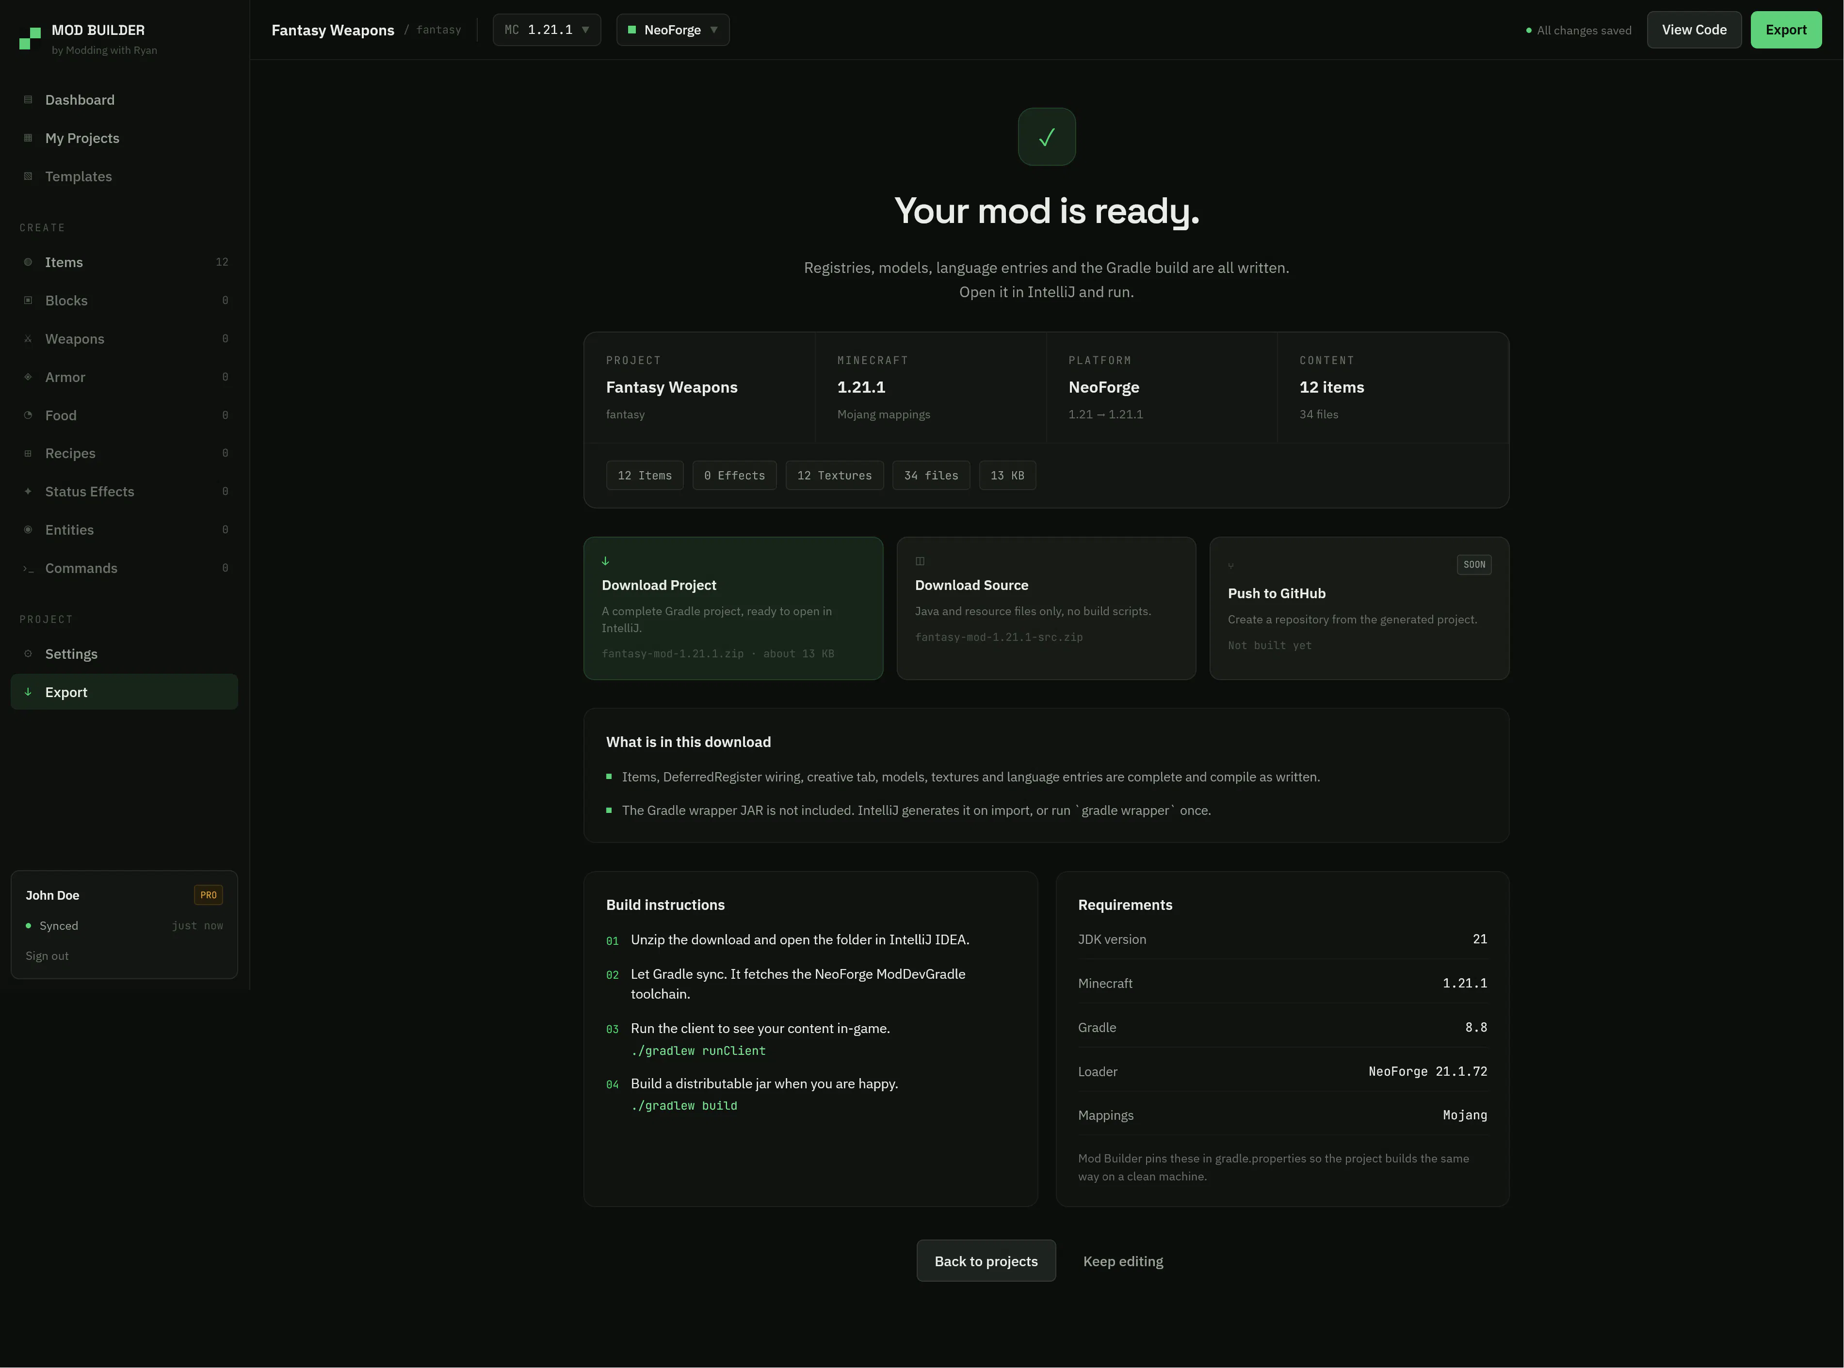Go to My Projects
This screenshot has width=1844, height=1368.
click(x=124, y=138)
